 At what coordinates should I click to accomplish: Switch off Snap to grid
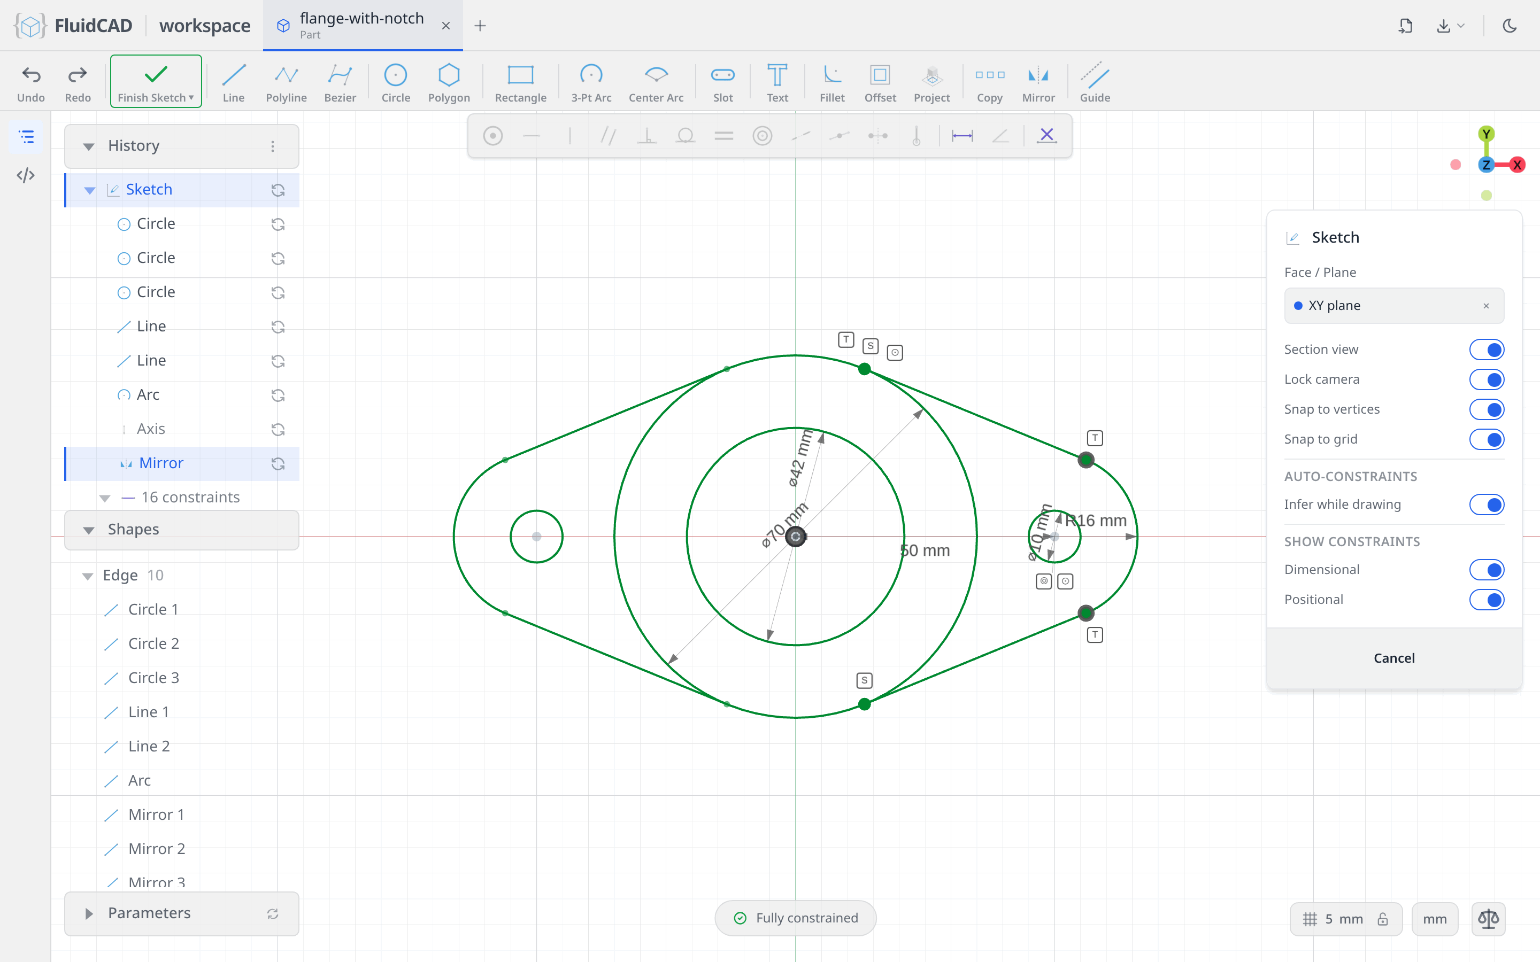1486,439
